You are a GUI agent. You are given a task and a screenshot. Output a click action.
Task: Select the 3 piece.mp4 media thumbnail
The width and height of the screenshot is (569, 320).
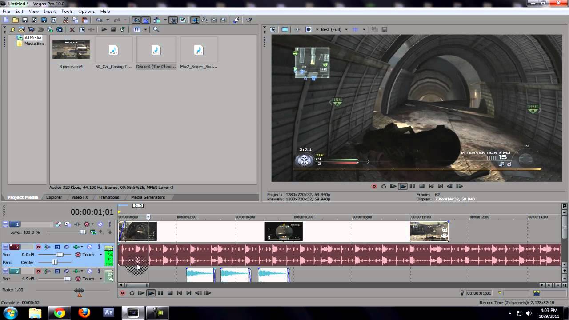click(71, 49)
